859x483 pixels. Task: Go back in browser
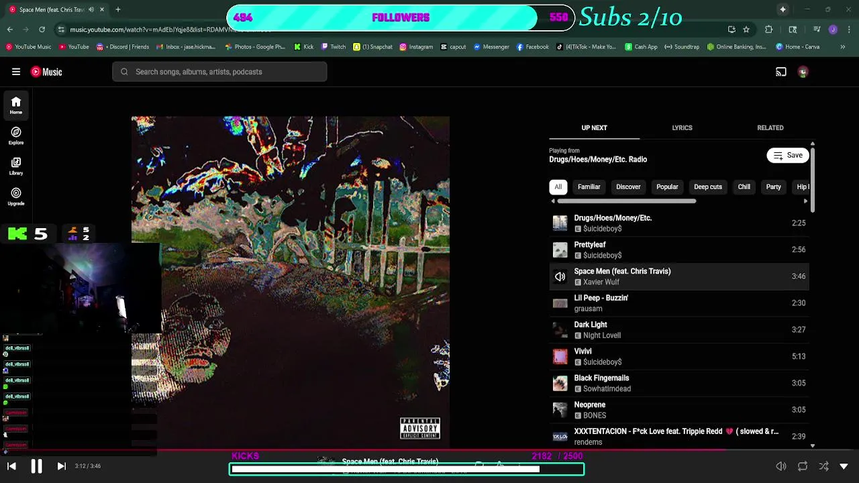10,30
